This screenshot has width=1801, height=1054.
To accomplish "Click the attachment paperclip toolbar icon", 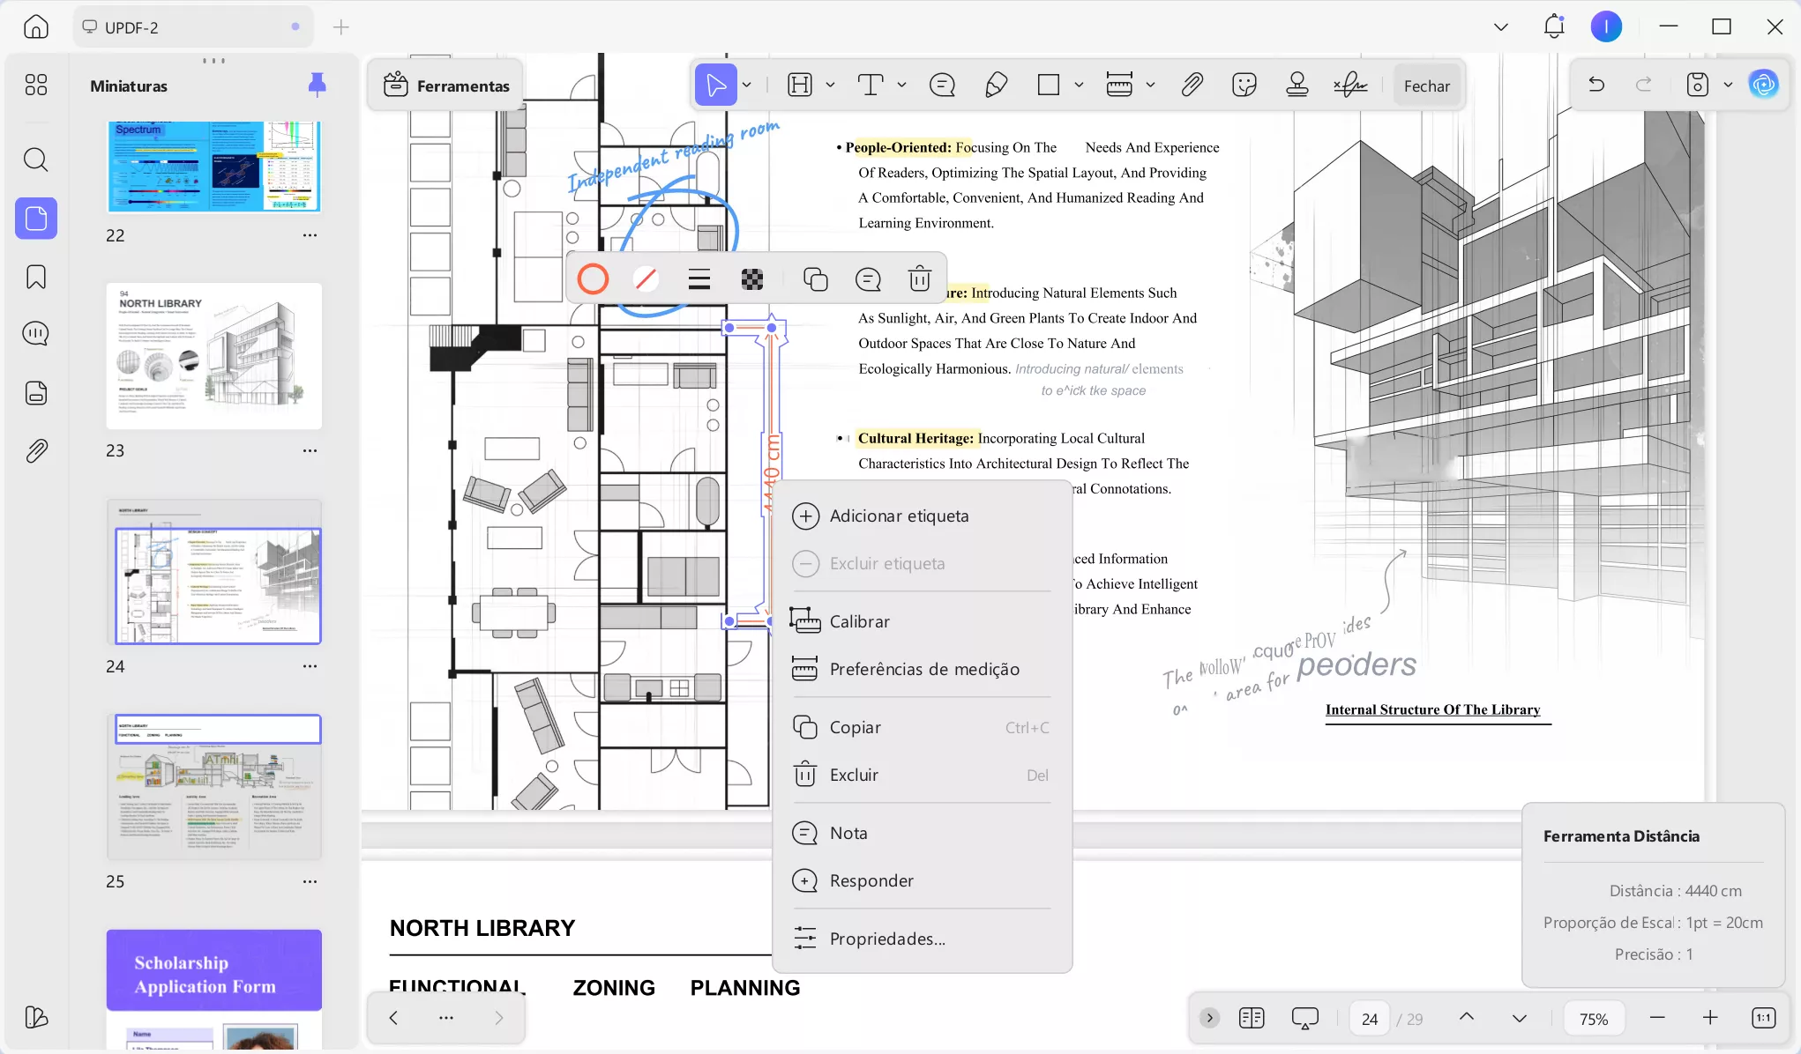I will (1192, 85).
